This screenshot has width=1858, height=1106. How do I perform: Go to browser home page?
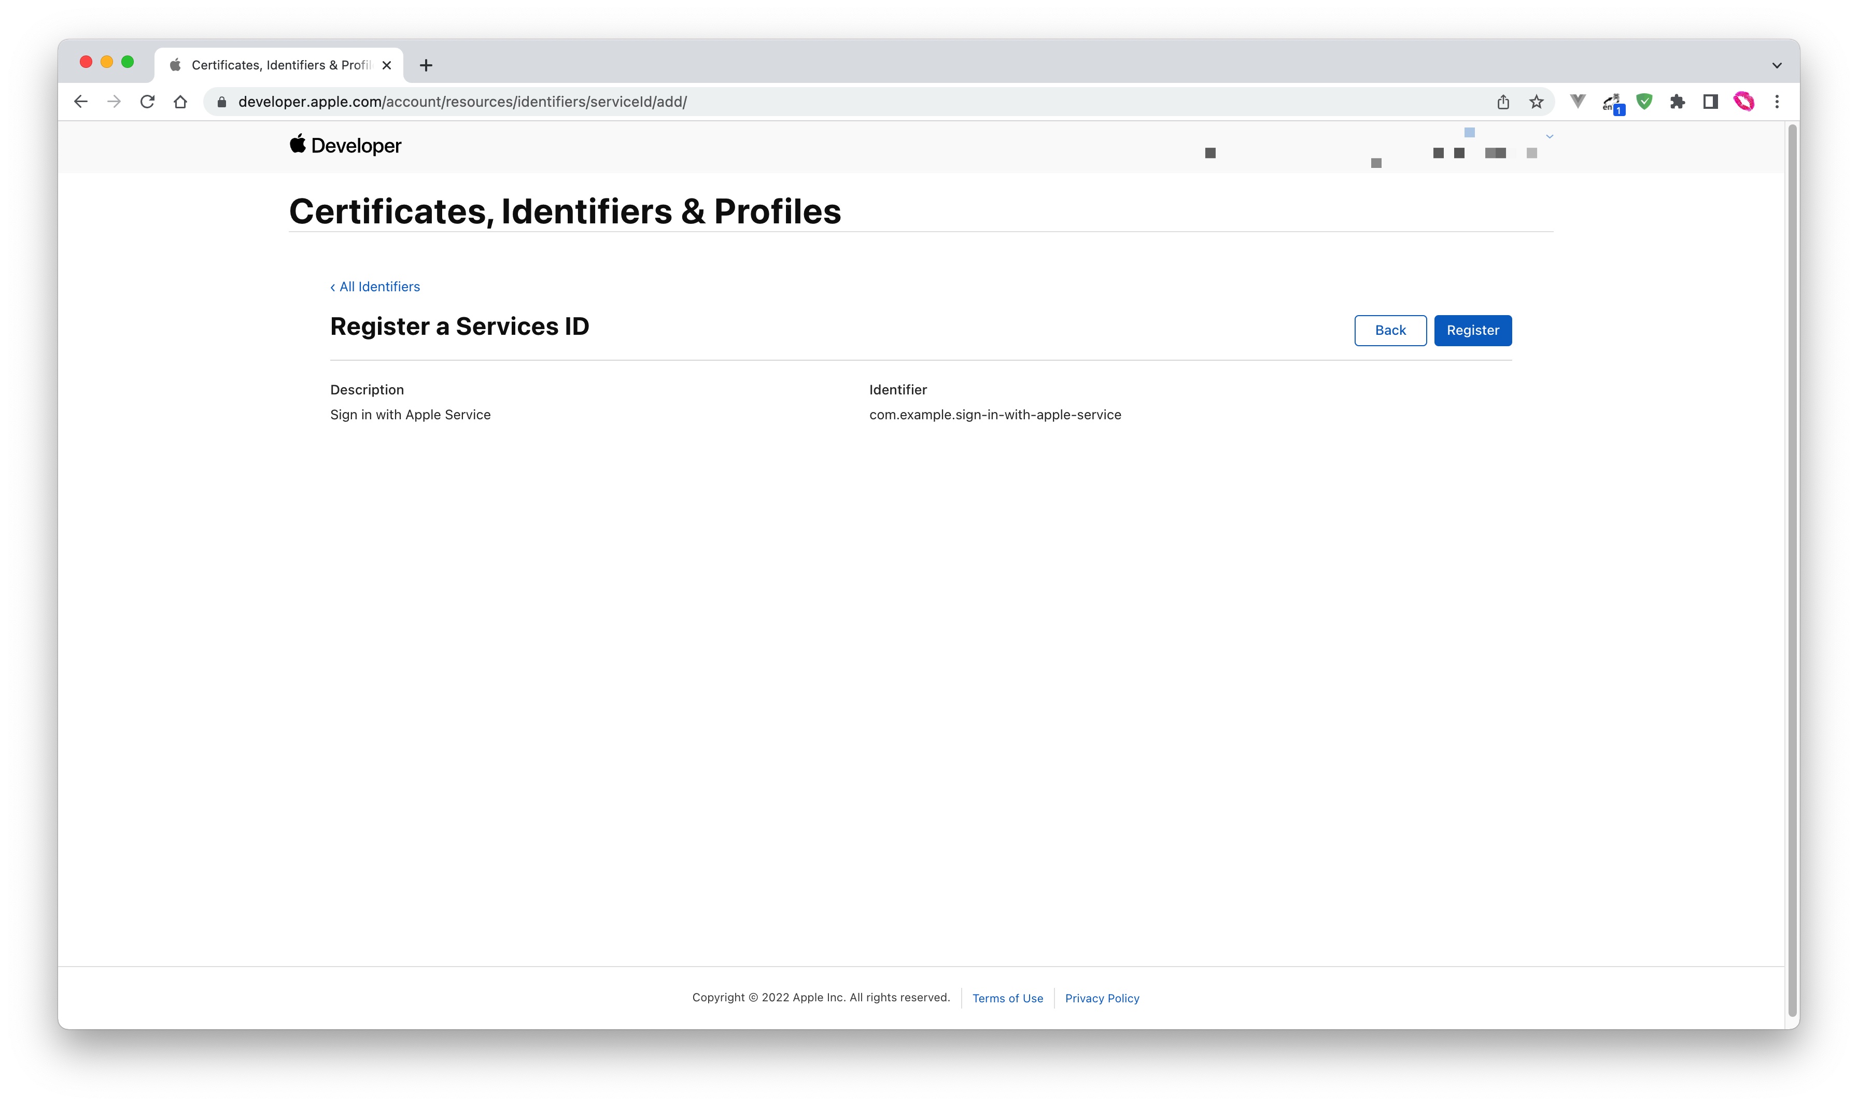[x=180, y=102]
